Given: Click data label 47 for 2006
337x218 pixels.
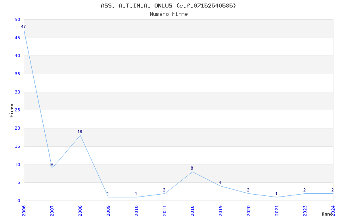Looking at the screenshot, I should pyautogui.click(x=23, y=27).
